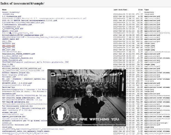Open 1.5 formazione.pdf file
Image resolution: width=171 pixels, height=135 pixels.
tap(12, 16)
